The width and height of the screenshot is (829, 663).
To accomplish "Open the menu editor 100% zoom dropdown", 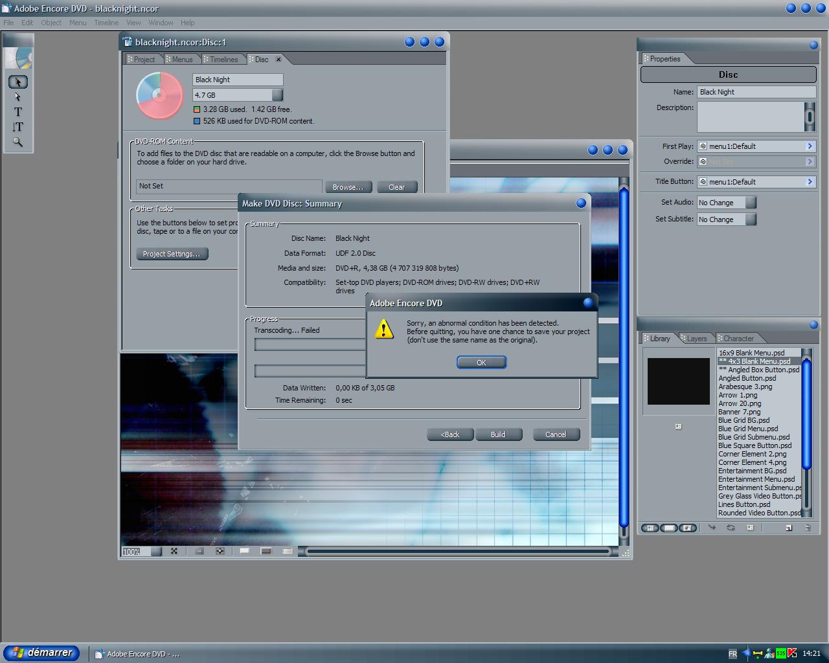I will 156,552.
